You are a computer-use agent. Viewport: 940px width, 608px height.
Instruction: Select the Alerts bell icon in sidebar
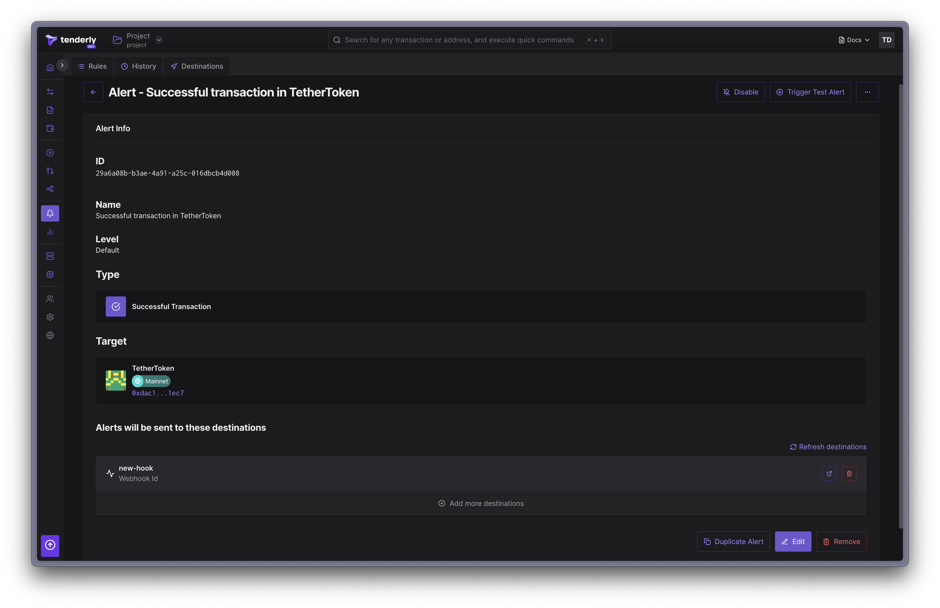[x=50, y=214]
